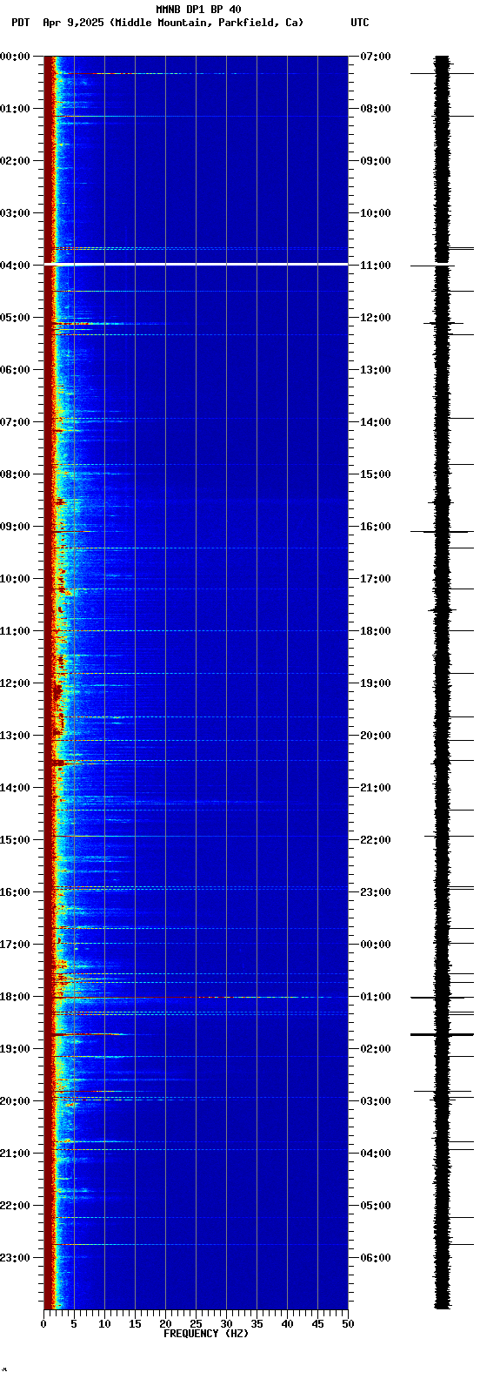This screenshot has height=1379, width=480.
Task: Select the PDT axis label '18:00'
Action: (15, 997)
